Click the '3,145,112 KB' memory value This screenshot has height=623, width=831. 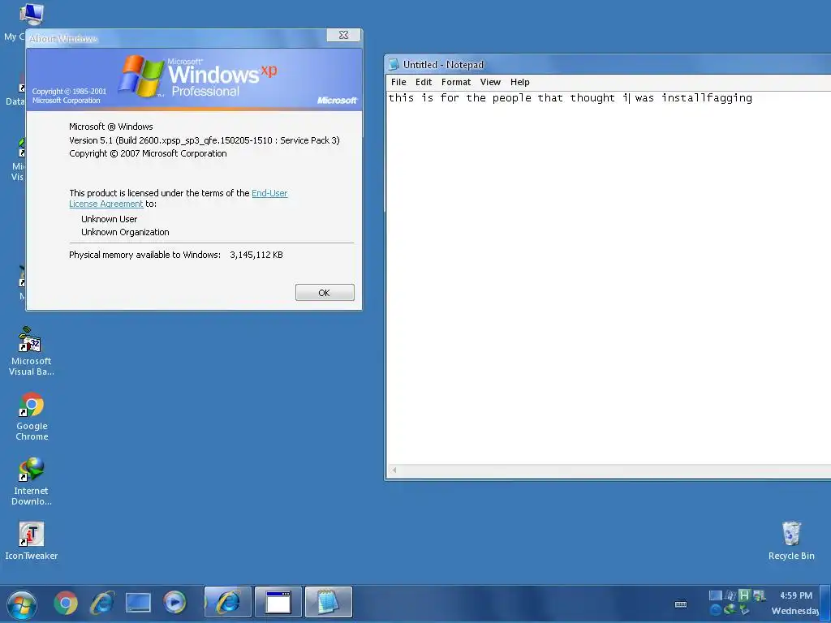256,255
